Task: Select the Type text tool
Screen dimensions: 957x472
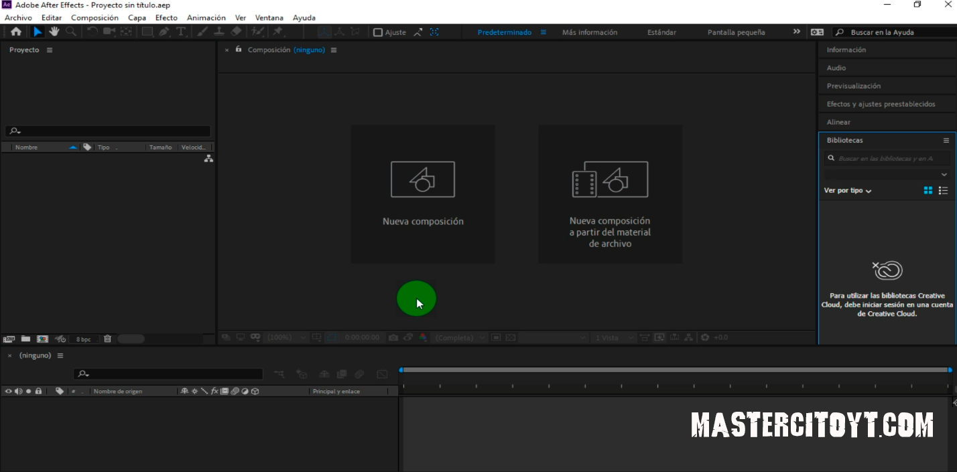Action: (x=181, y=31)
